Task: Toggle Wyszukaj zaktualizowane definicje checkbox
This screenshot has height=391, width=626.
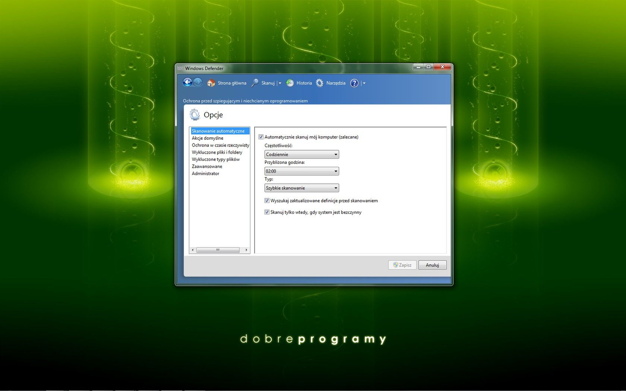Action: click(267, 201)
